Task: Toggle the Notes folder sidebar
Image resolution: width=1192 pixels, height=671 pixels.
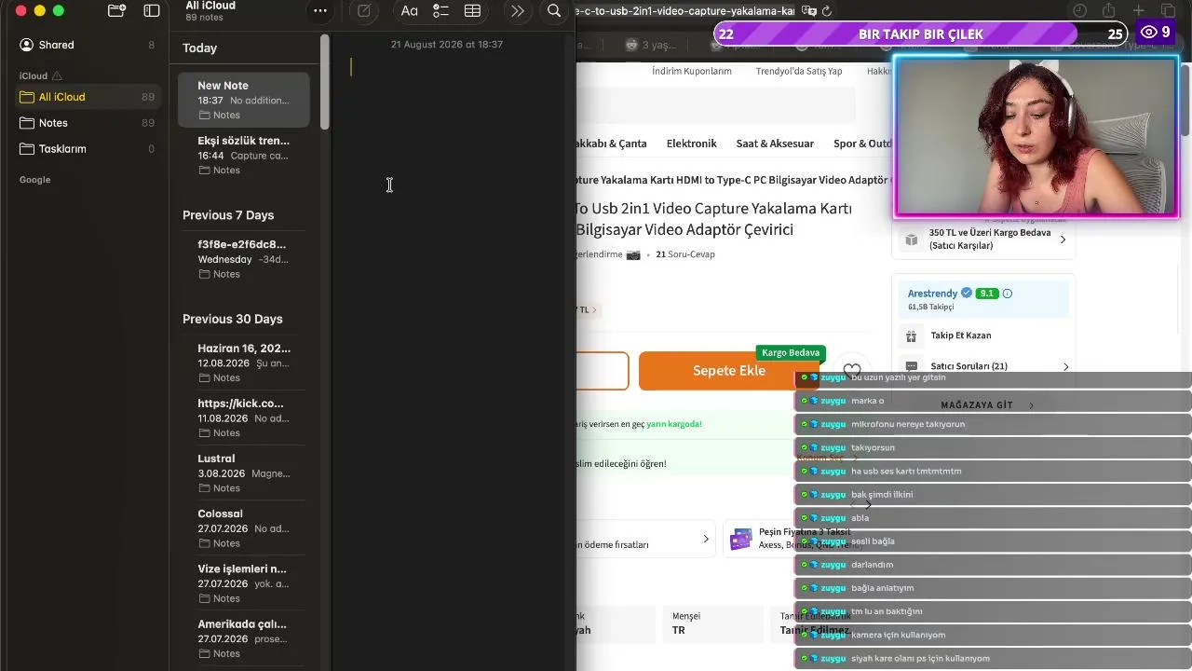Action: (152, 10)
